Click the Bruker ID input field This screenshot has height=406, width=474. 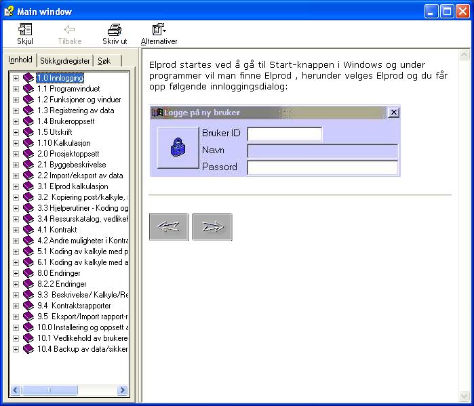pos(284,134)
